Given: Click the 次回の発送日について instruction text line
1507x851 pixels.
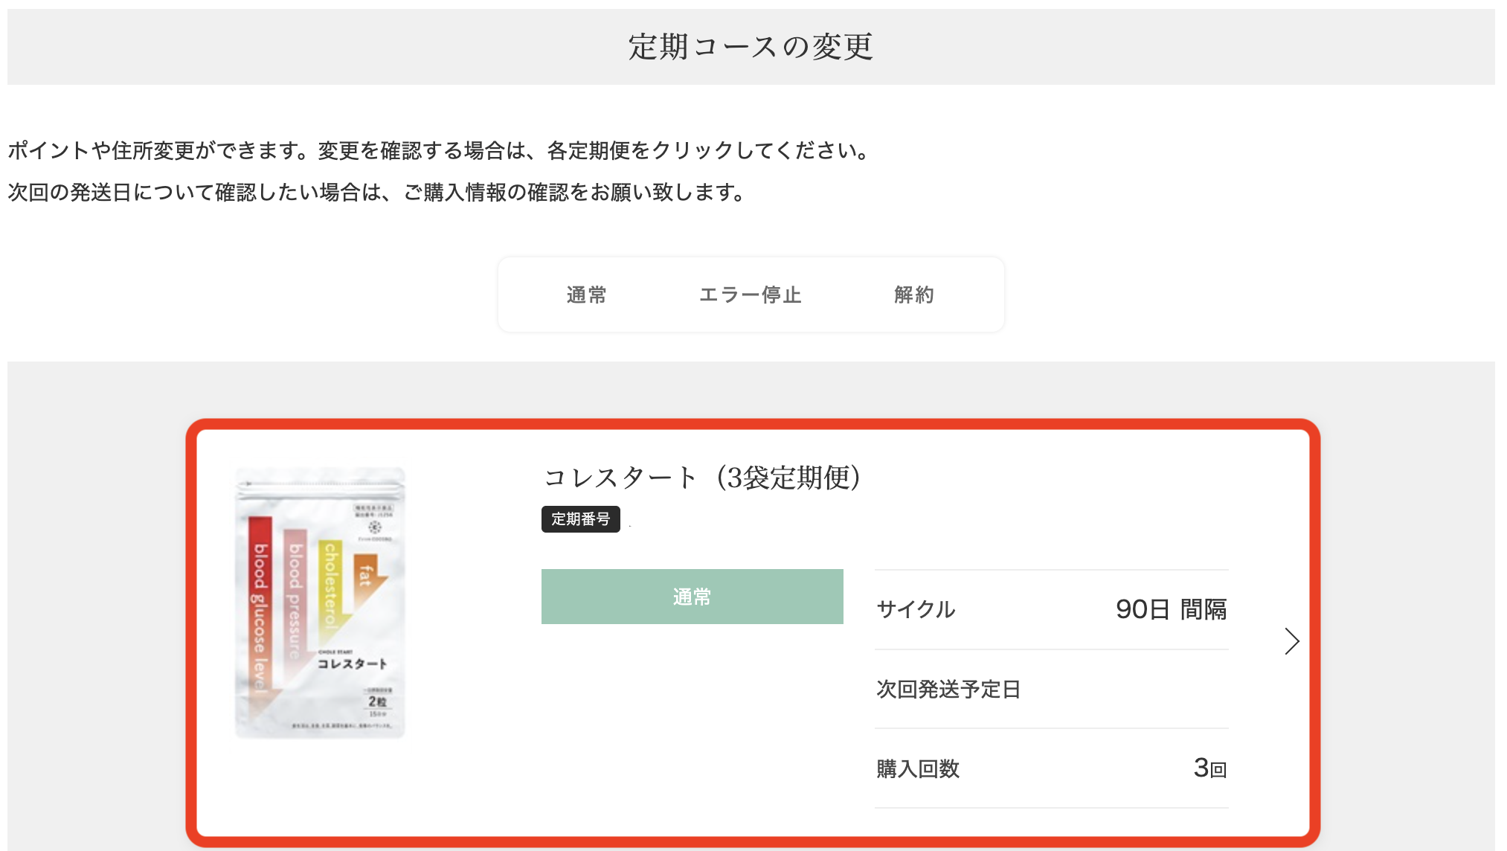Looking at the screenshot, I should click(x=376, y=193).
